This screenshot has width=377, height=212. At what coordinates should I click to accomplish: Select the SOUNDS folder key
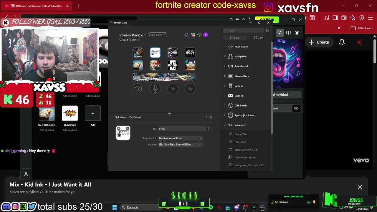[x=138, y=53]
